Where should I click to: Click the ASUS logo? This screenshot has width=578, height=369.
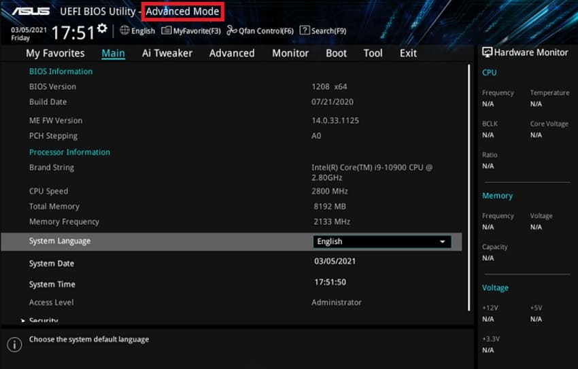pyautogui.click(x=31, y=12)
